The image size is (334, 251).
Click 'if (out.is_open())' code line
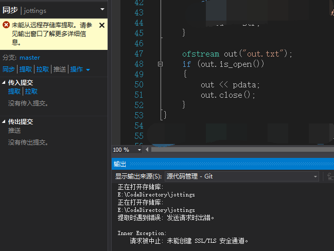(x=223, y=64)
